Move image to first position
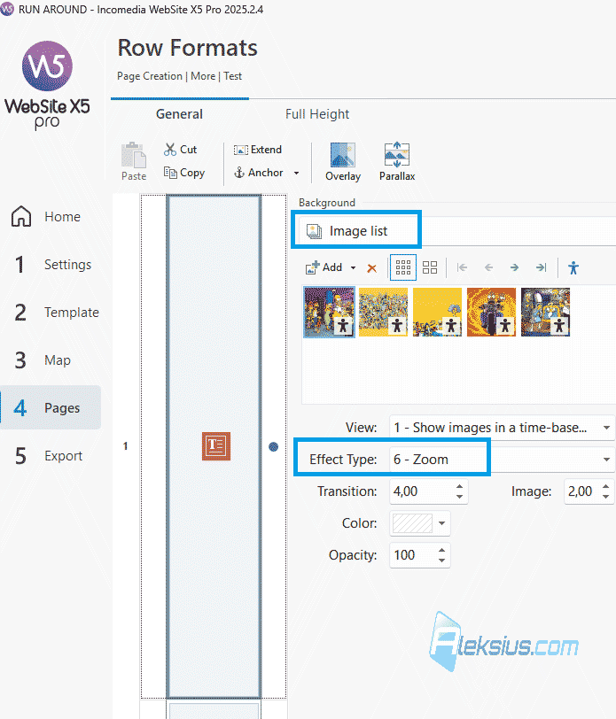This screenshot has height=719, width=616. 463,267
